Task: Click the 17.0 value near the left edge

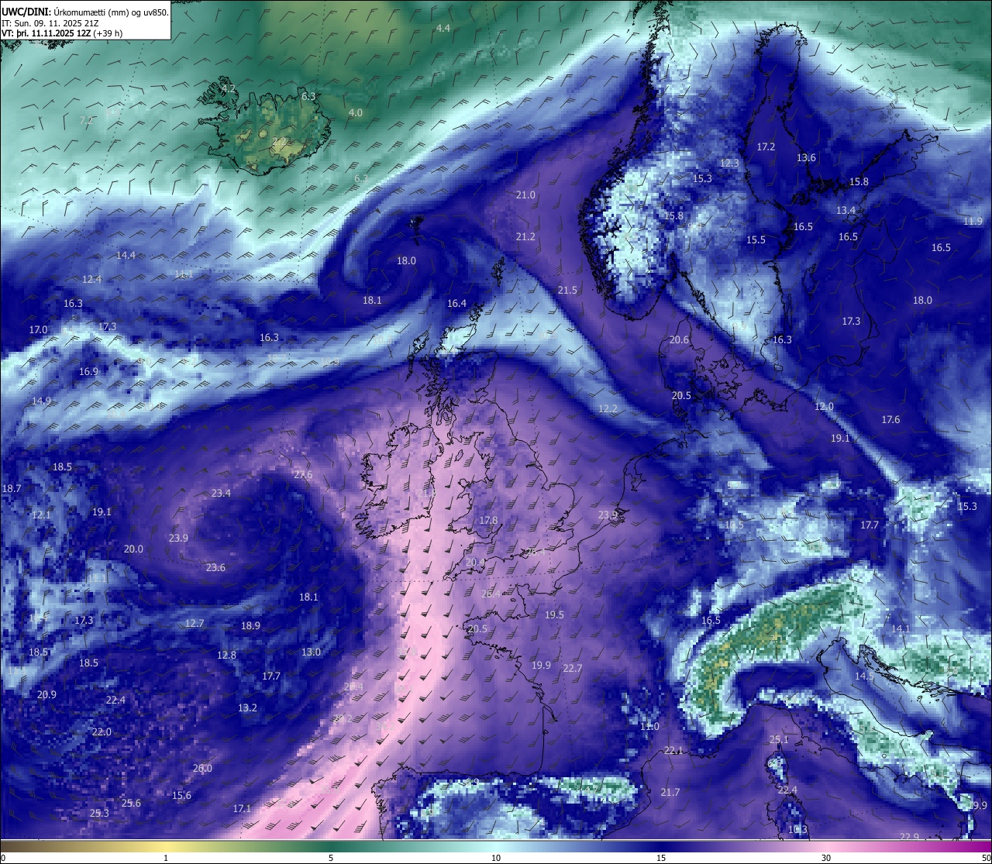Action: coord(38,330)
